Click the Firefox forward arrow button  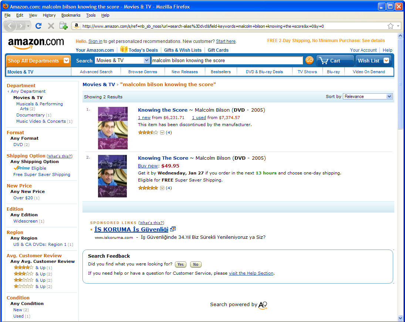pyautogui.click(x=21, y=26)
